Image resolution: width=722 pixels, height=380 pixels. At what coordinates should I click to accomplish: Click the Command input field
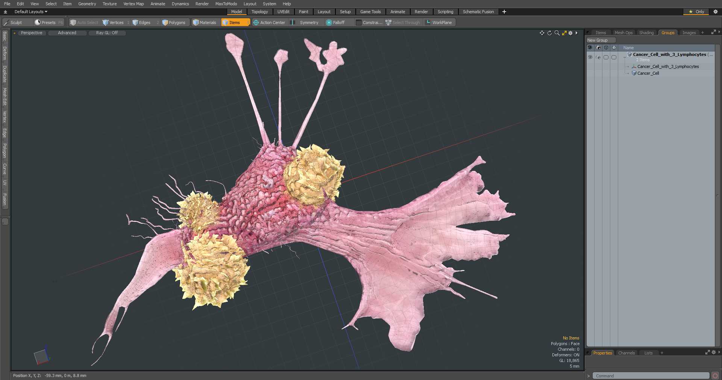pos(651,376)
